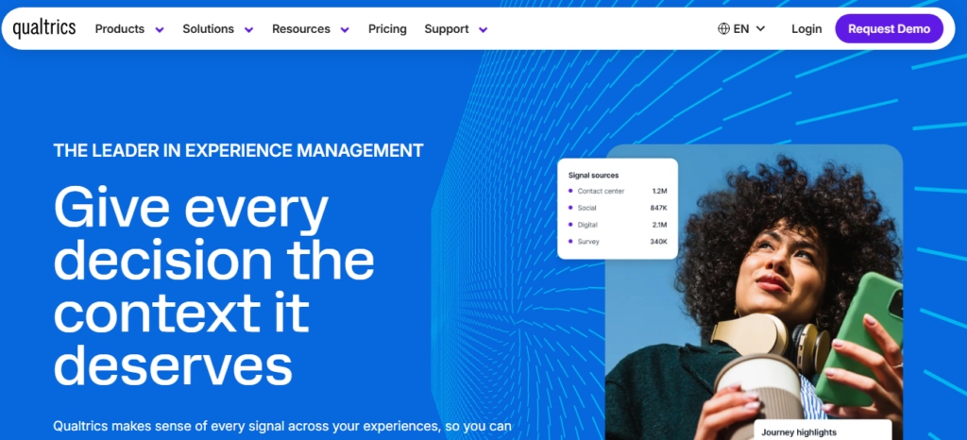Click the 2.1M value for Digital
967x440 pixels.
click(x=659, y=225)
